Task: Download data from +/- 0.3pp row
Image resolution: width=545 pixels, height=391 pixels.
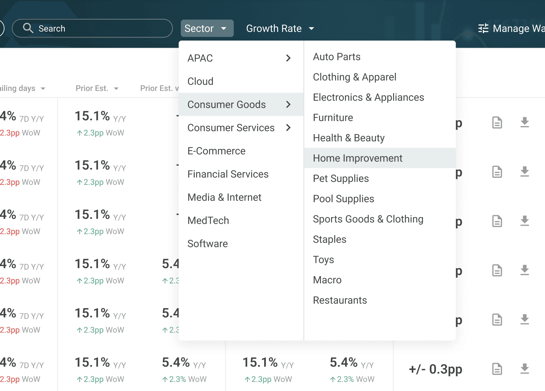Action: point(525,368)
